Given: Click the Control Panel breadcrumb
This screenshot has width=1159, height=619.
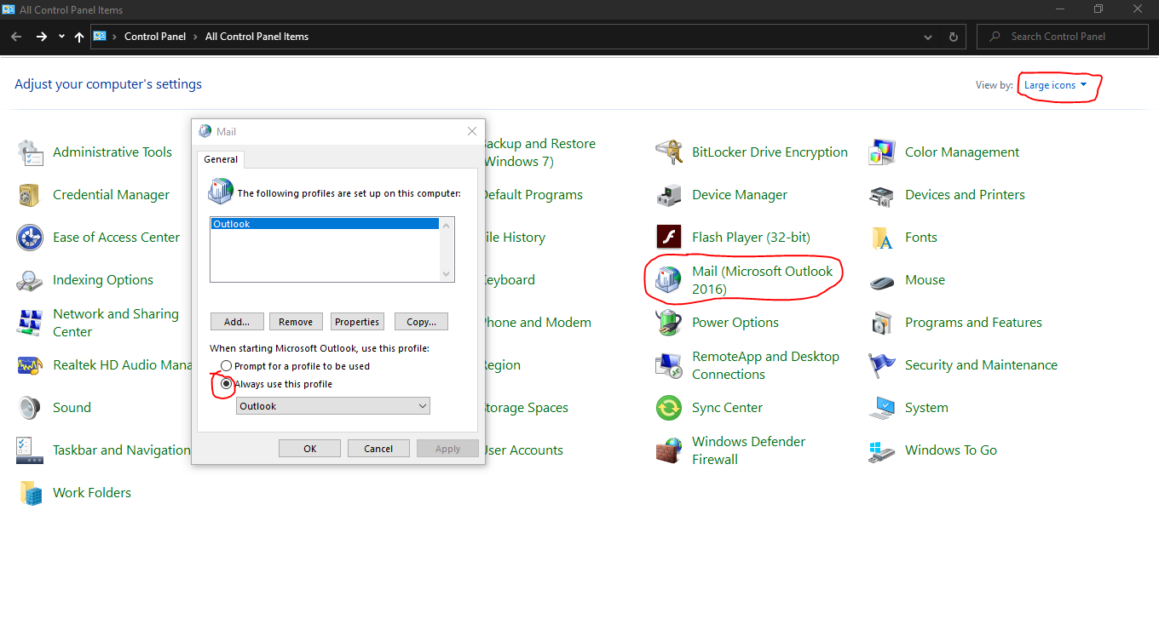Looking at the screenshot, I should tap(155, 37).
